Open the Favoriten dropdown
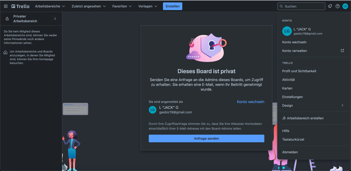This screenshot has height=171, width=351. [122, 6]
